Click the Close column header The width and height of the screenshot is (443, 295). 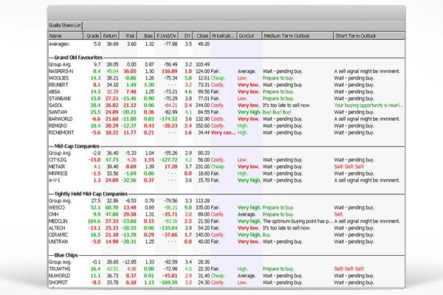[202, 36]
